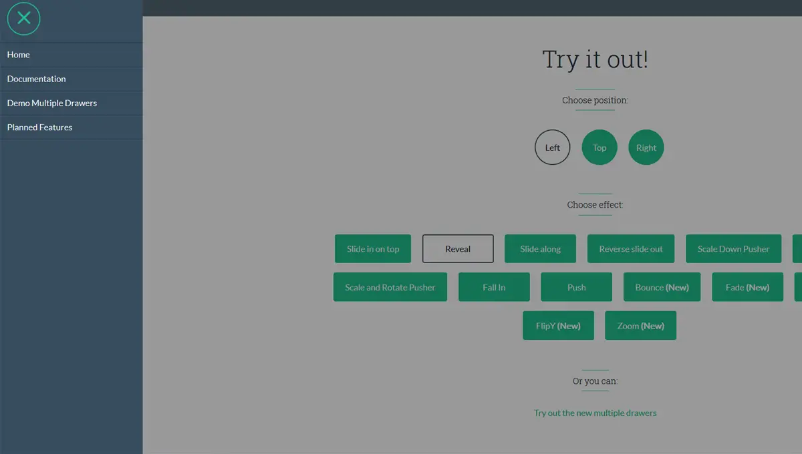This screenshot has height=454, width=802.
Task: Choose the Slide along effect
Action: point(540,248)
